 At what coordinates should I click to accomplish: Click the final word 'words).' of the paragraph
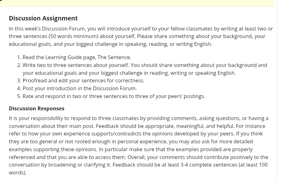click(18, 173)
